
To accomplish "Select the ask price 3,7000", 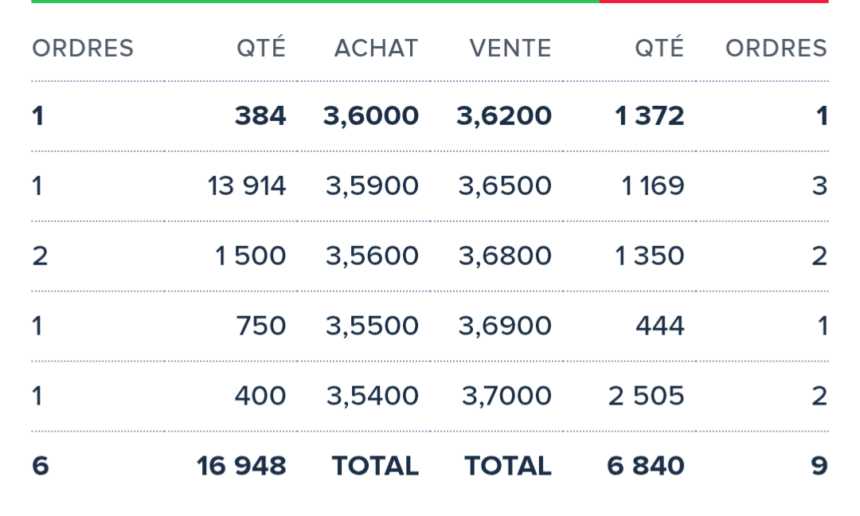I will [506, 397].
